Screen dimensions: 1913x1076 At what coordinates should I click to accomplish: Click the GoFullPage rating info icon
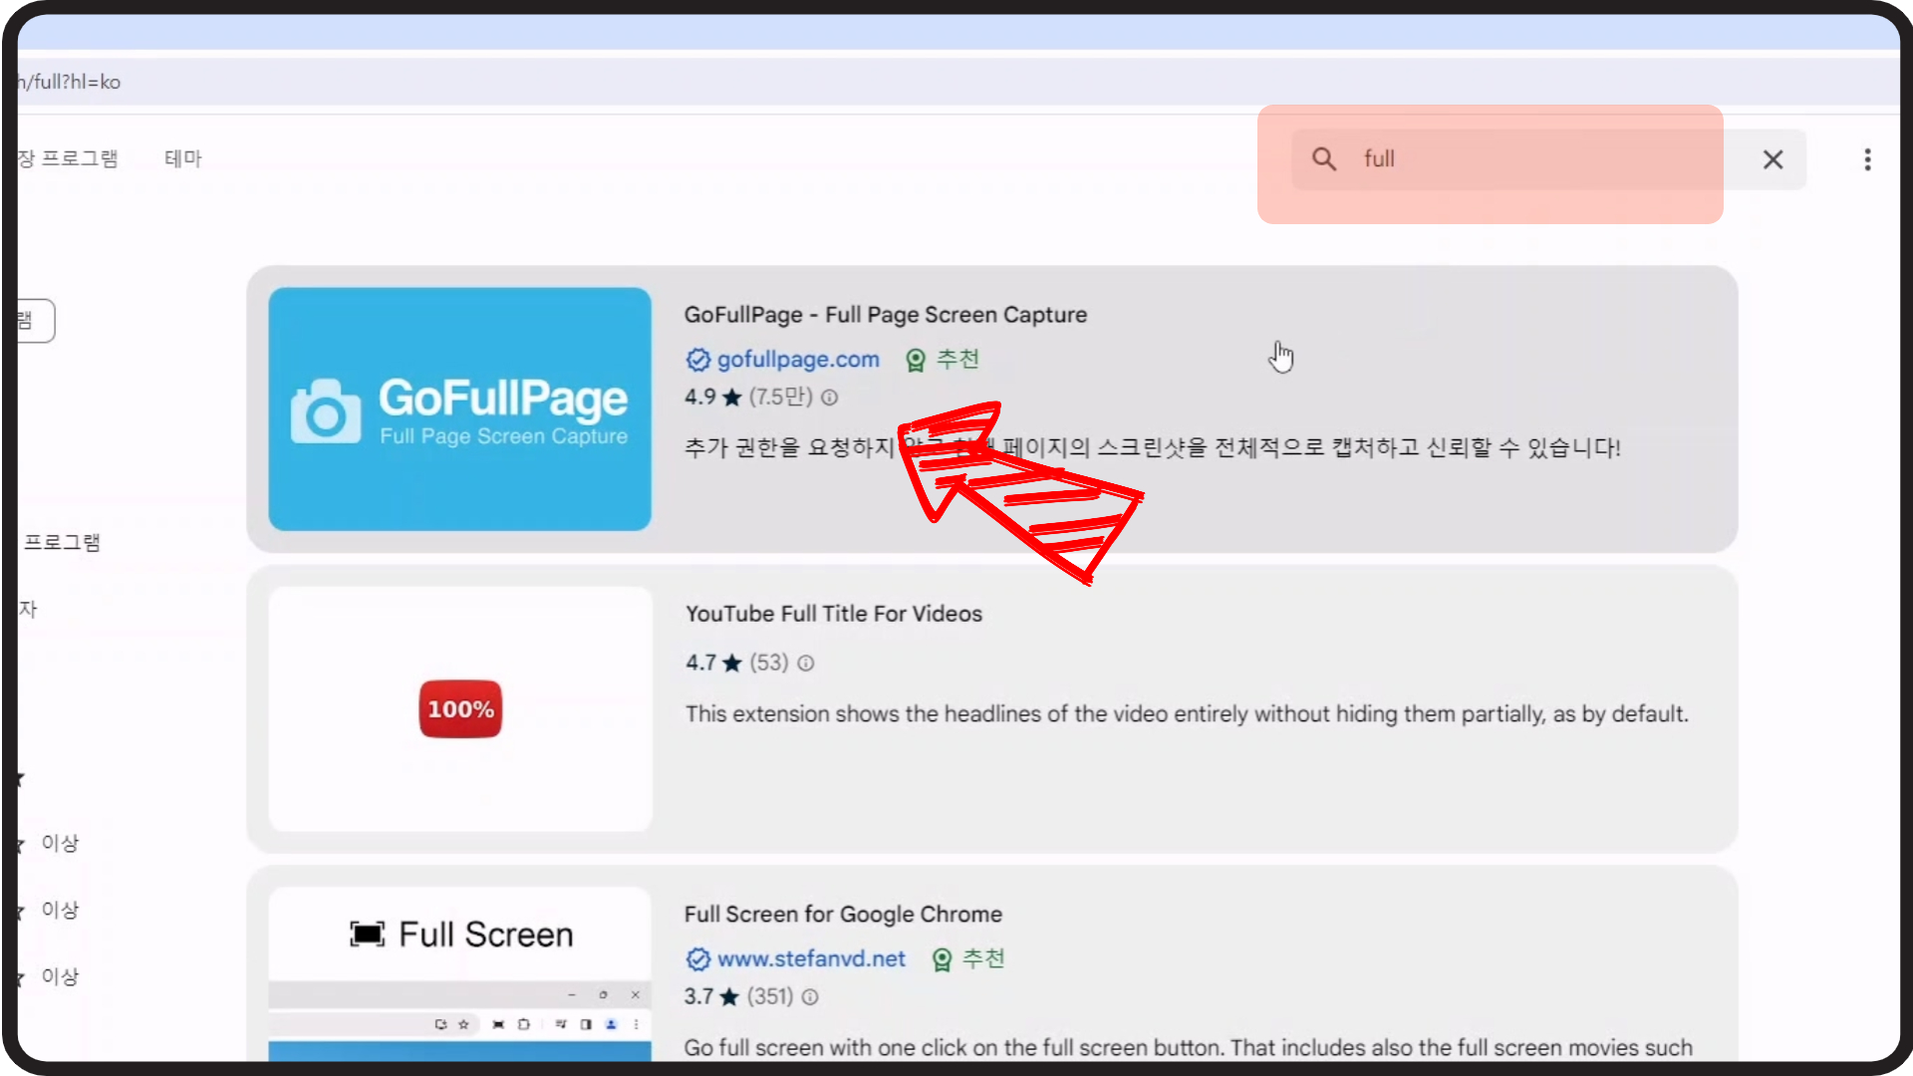coord(830,398)
